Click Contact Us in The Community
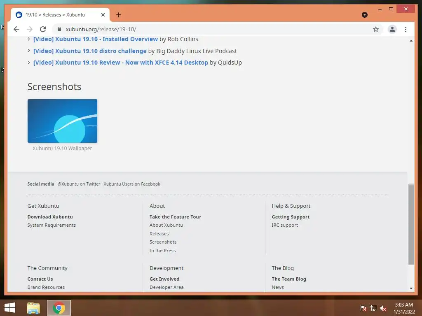This screenshot has height=316, width=422. tap(40, 279)
